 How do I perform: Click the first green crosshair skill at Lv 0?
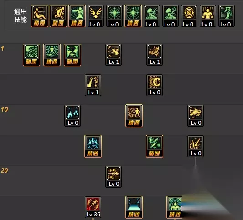114,16
